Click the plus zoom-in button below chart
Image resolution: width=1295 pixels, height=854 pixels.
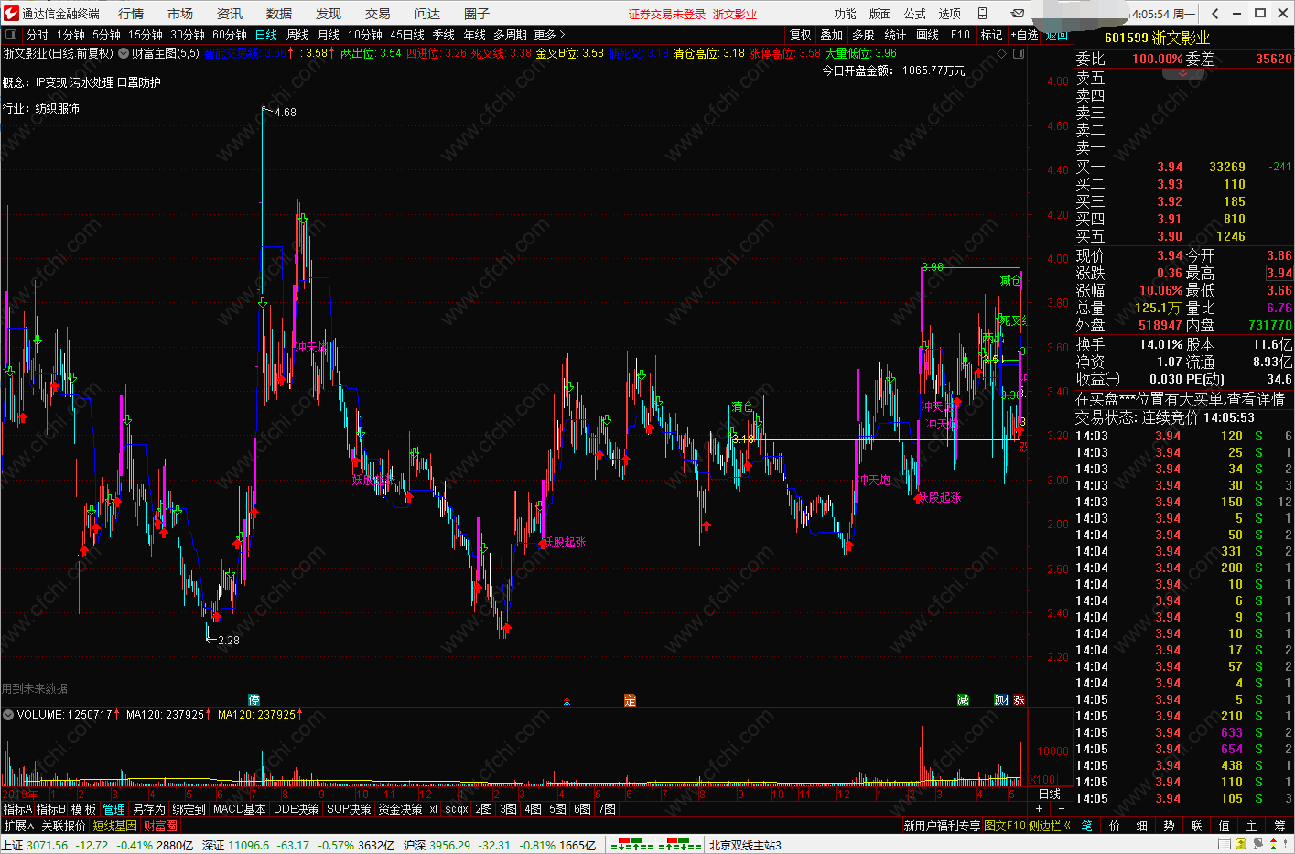(1039, 809)
